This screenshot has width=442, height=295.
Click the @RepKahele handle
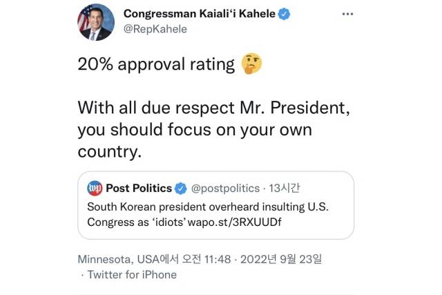[155, 29]
